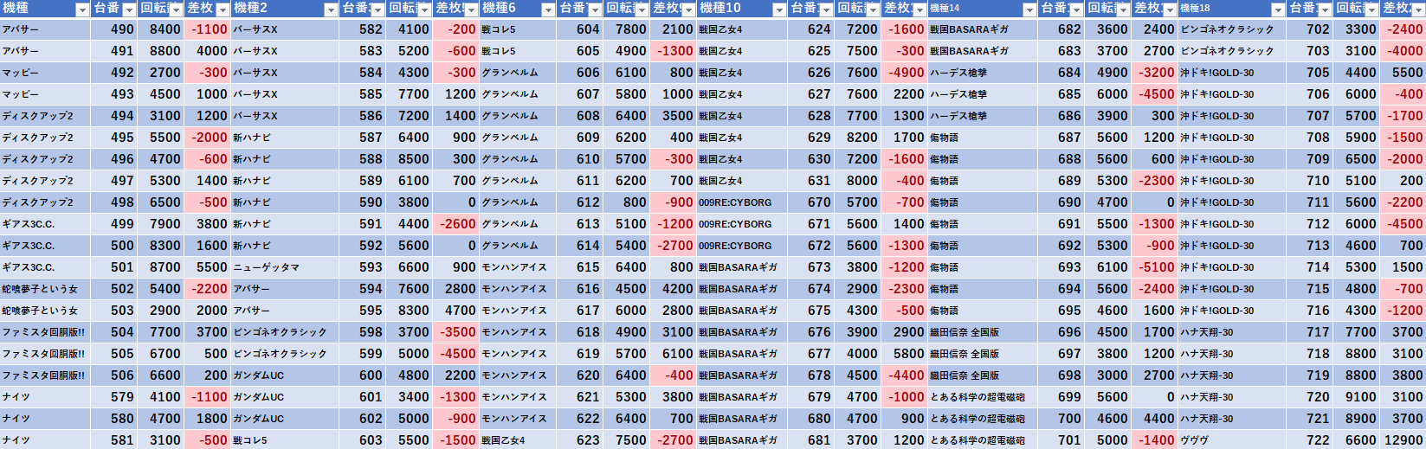Select ファミスタ回胴版!! cell beside 台番 504

coord(45,332)
